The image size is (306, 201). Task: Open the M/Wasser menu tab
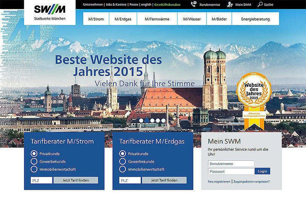pos(192,19)
